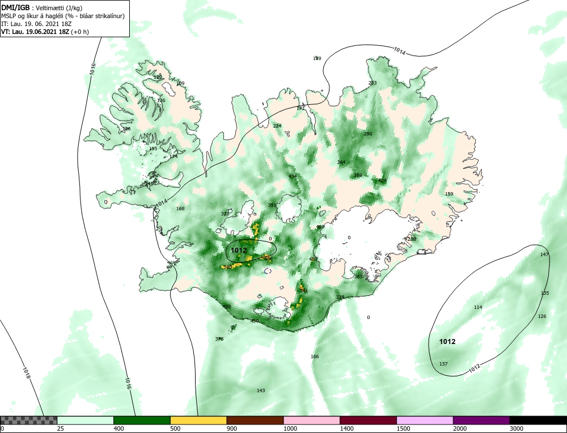Screen dimensions: 567x433
Task: Click the map value 656
Action: coord(268,258)
